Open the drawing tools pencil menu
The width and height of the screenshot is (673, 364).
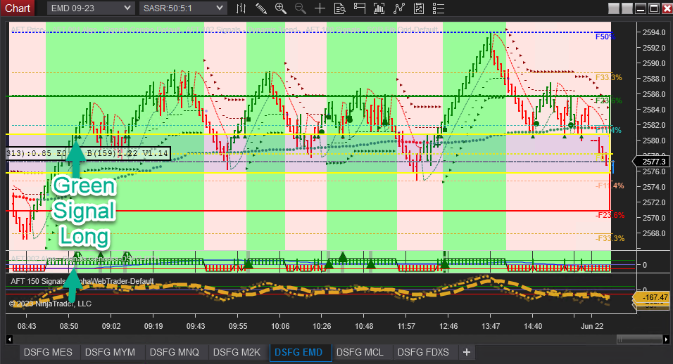tap(261, 8)
